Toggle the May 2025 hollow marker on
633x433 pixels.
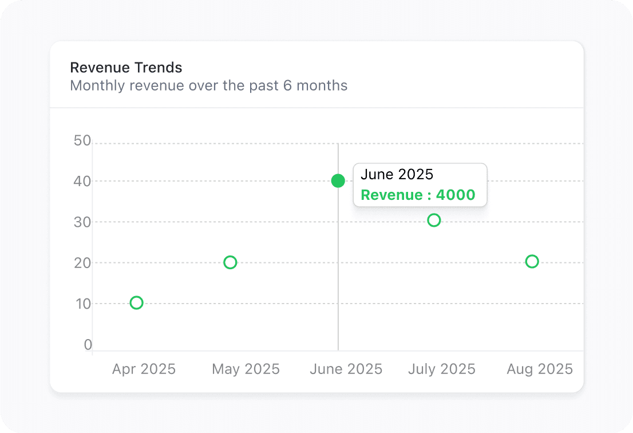tap(230, 262)
